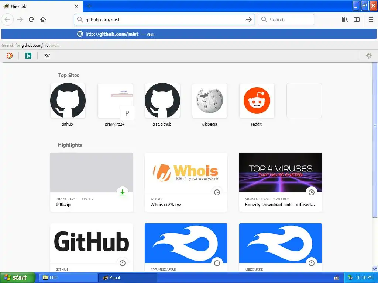The width and height of the screenshot is (378, 283).
Task: Toggle the sidebar view icon
Action: click(357, 20)
